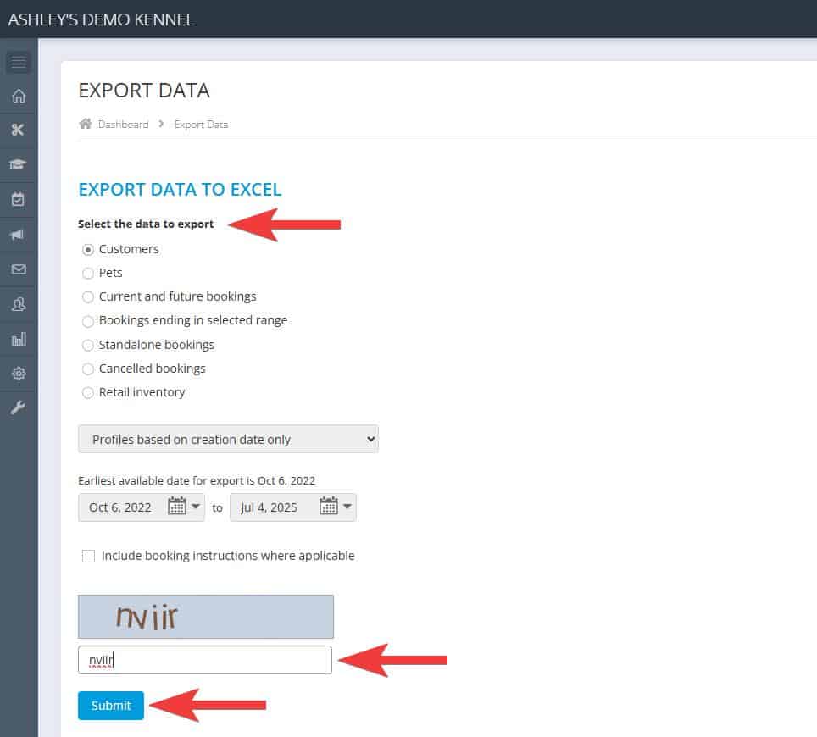Choose Current and future bookings option
This screenshot has height=737, width=817.
(88, 297)
